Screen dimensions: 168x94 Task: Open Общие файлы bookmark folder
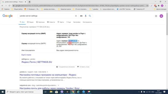click(x=17, y=9)
